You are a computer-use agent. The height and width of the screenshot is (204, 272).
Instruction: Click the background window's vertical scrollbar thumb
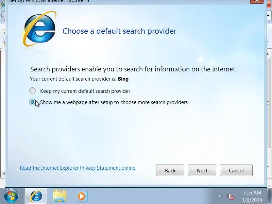tap(269, 103)
